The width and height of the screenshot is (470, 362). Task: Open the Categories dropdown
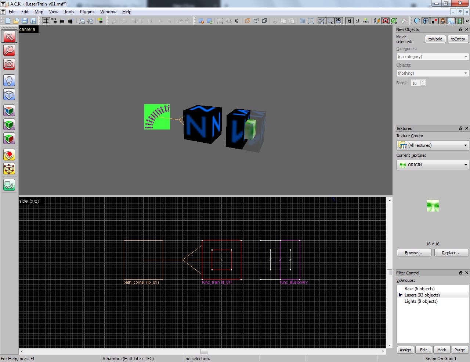point(433,57)
